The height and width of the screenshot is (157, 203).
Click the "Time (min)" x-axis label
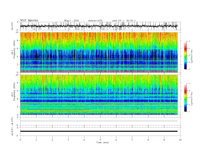pyautogui.click(x=103, y=142)
